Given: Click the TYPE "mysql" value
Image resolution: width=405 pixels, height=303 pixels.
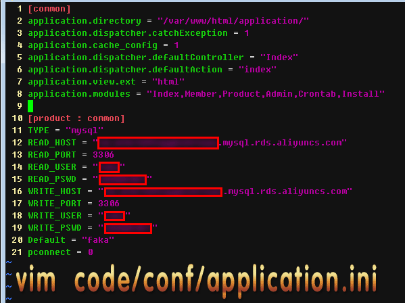Looking at the screenshot, I should click(x=85, y=130).
